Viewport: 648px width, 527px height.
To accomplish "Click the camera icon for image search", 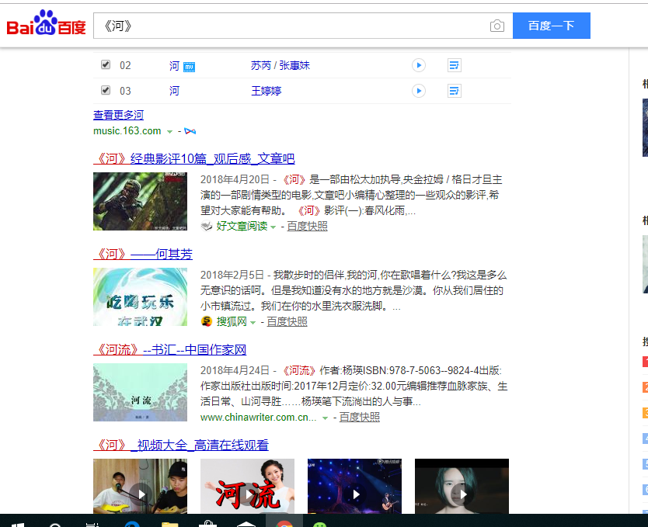I will [x=496, y=26].
